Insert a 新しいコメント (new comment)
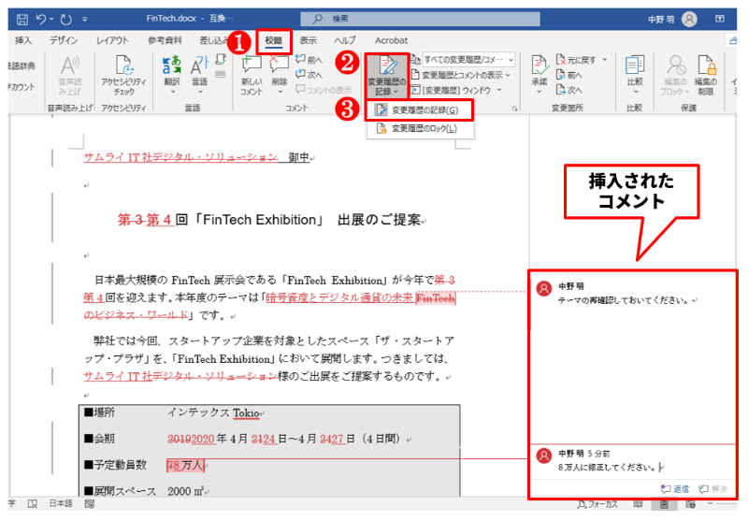 click(x=251, y=75)
